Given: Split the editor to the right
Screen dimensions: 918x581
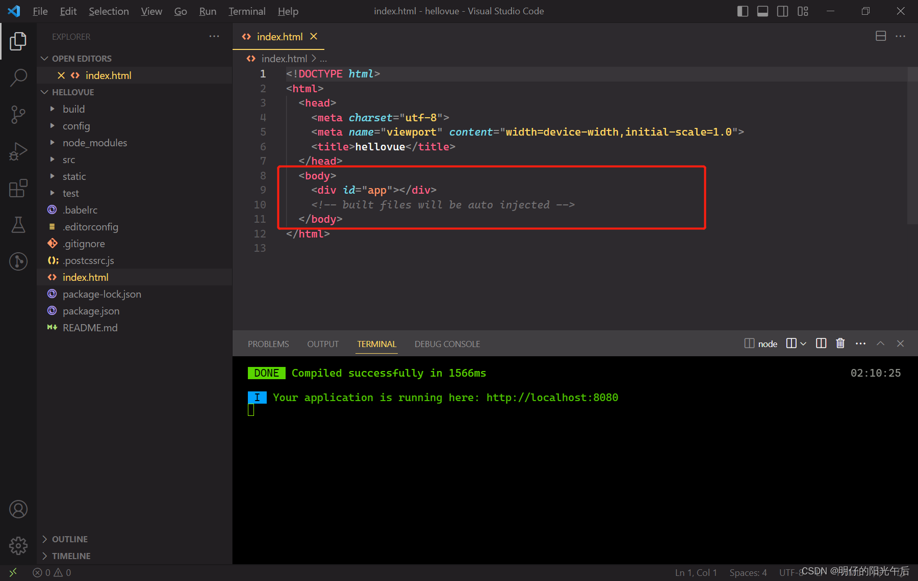Looking at the screenshot, I should click(880, 36).
